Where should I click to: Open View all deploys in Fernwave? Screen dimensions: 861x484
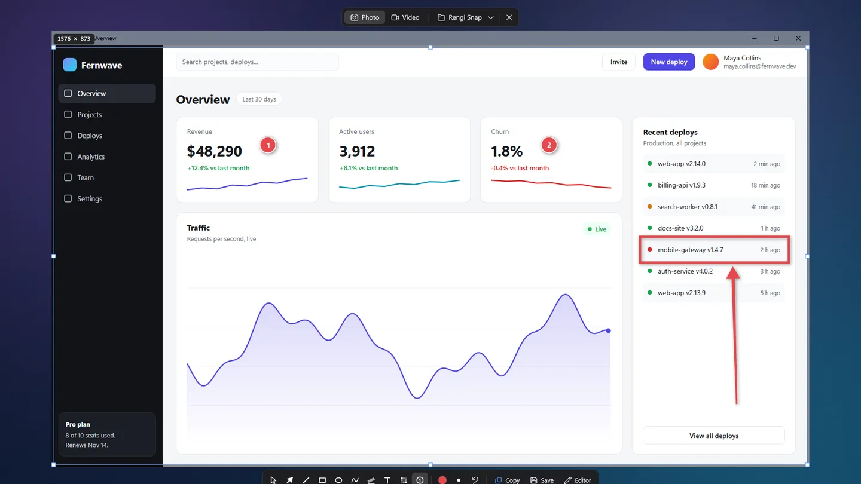click(x=714, y=436)
